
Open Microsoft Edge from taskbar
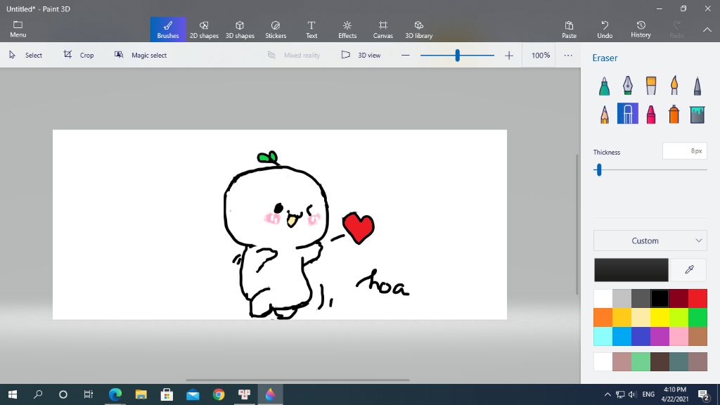(115, 394)
